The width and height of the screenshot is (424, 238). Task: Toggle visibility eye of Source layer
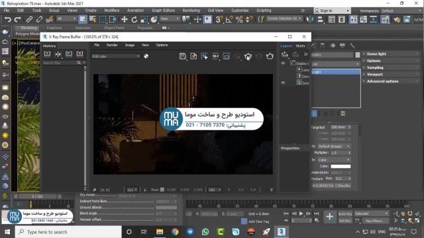(283, 83)
